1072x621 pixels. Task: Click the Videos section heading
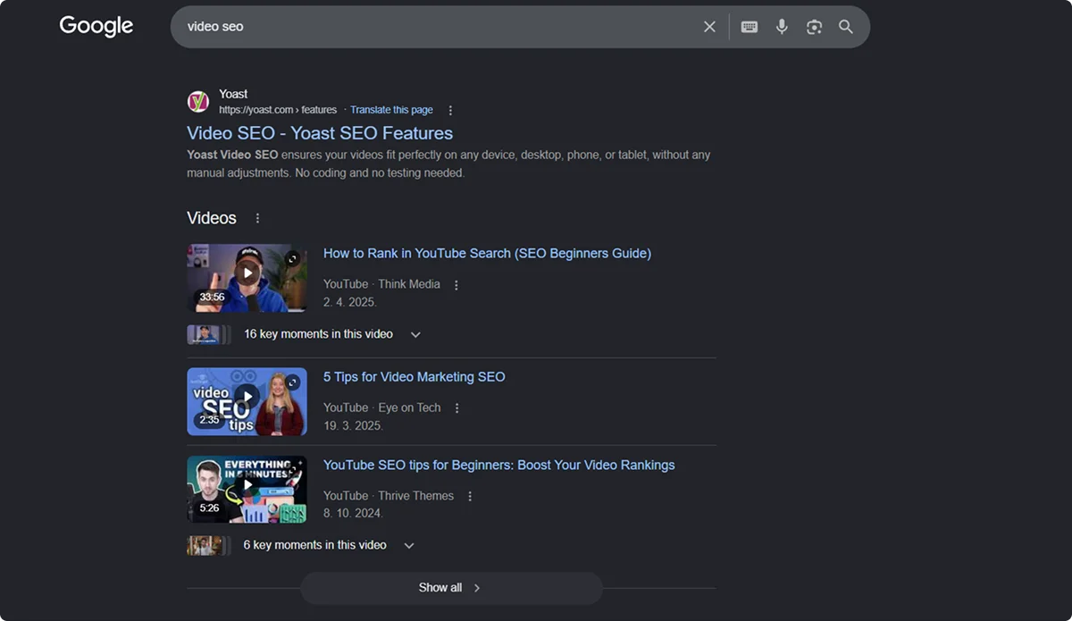212,218
